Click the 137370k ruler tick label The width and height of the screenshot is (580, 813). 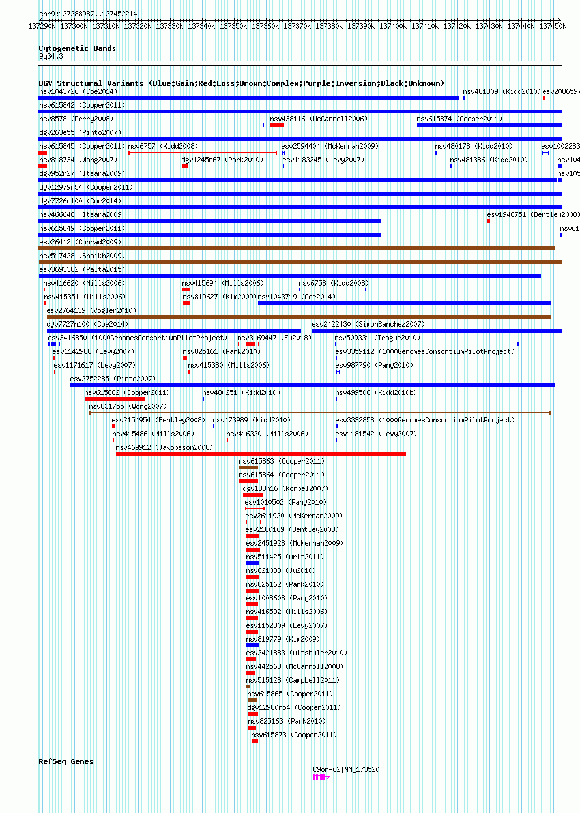coord(297,26)
